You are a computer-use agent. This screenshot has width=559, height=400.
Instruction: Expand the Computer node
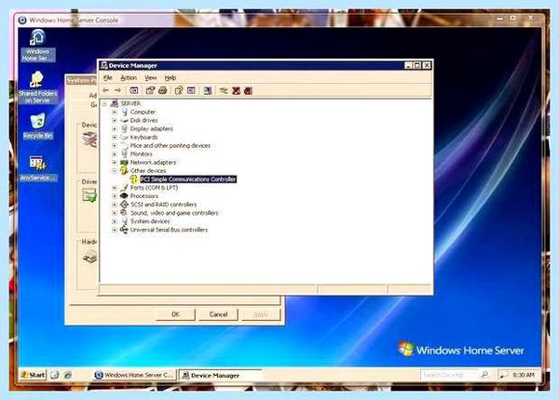point(115,113)
